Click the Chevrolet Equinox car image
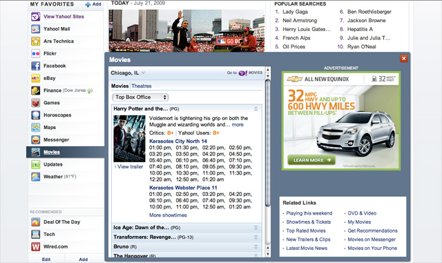Viewport: 442px width, 263px height. point(356,133)
